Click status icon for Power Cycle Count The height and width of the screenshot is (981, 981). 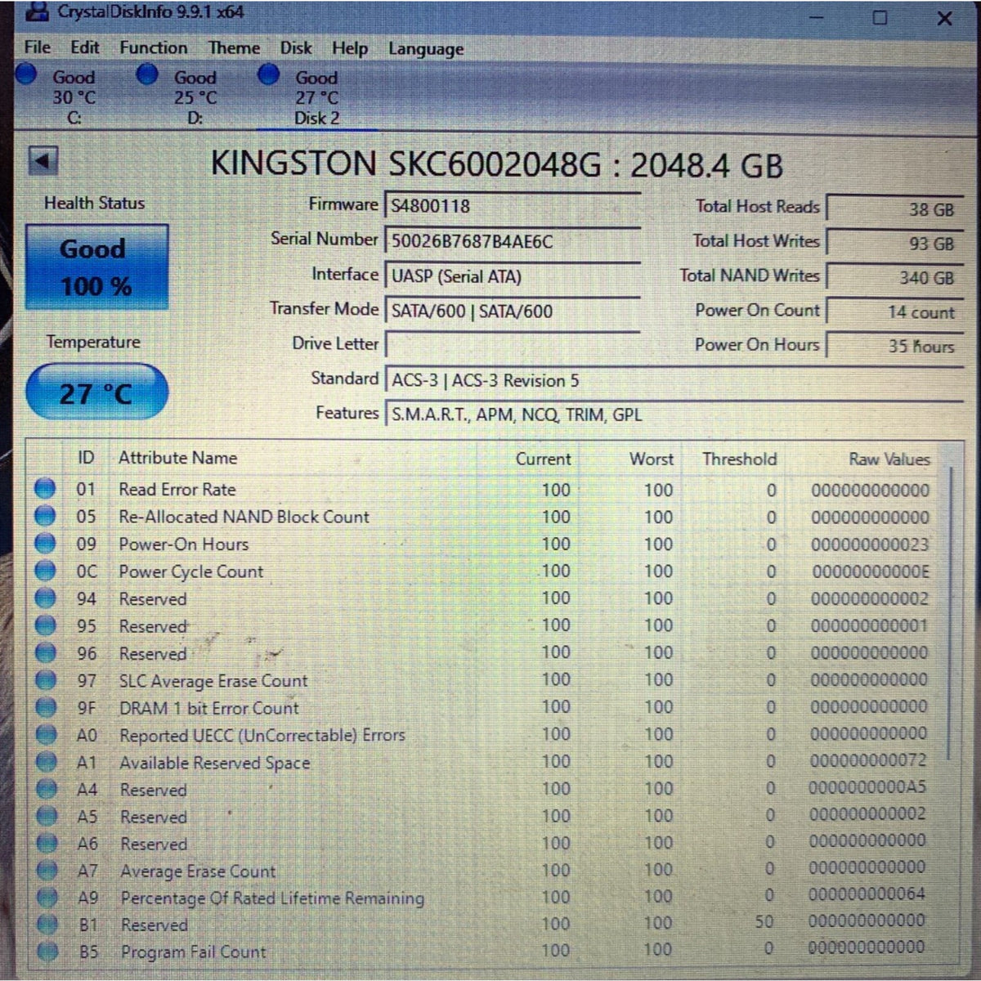45,571
